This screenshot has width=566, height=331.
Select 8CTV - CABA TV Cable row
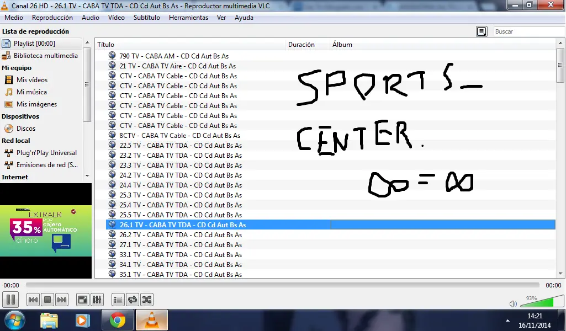coord(331,136)
